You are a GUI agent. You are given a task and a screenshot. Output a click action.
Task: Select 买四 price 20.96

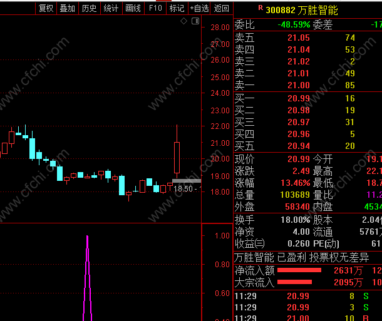tap(299, 134)
